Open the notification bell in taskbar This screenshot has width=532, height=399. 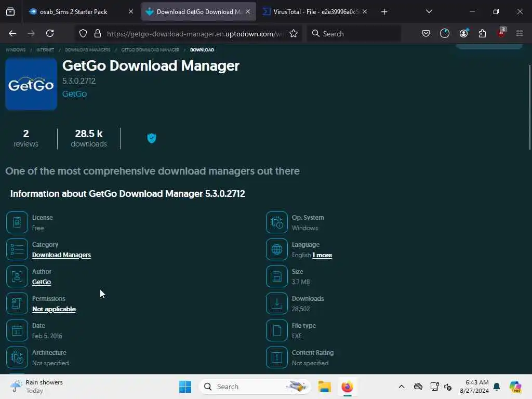click(x=497, y=387)
